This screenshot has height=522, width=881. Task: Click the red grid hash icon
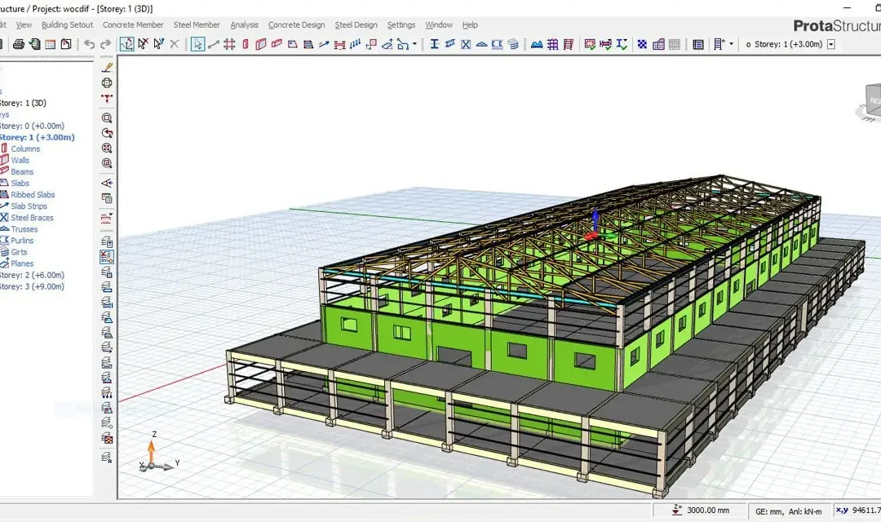[x=229, y=44]
